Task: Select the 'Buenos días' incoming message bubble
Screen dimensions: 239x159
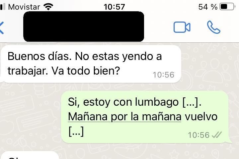Action: pyautogui.click(x=91, y=64)
